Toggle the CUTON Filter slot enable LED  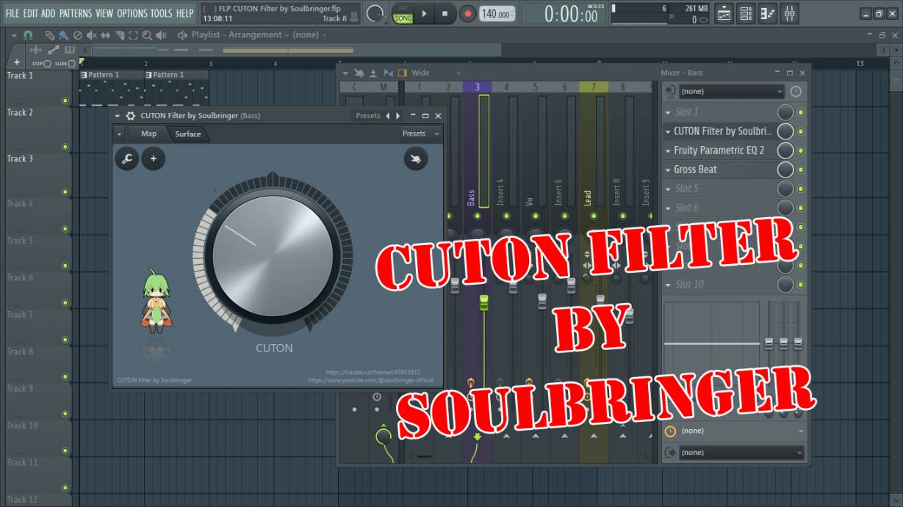(x=801, y=131)
